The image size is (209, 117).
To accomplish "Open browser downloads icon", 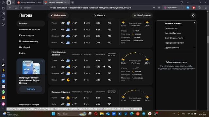I will (206, 8).
